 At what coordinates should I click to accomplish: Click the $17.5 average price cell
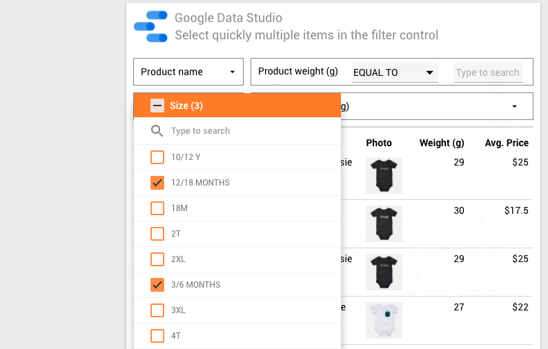coord(516,210)
